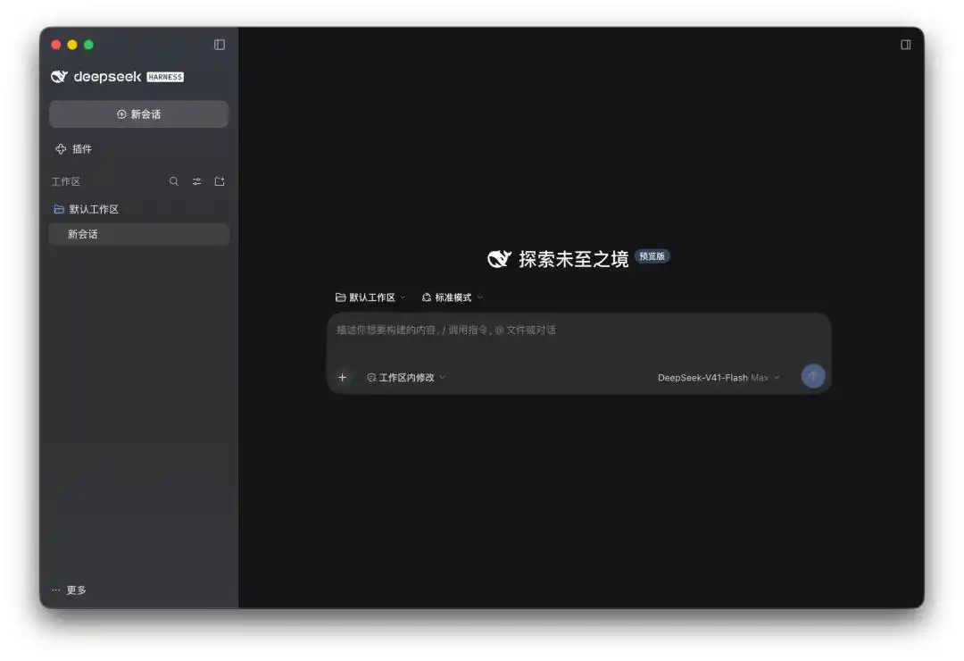Open the 插件 plugins page
This screenshot has width=964, height=661.
[74, 149]
